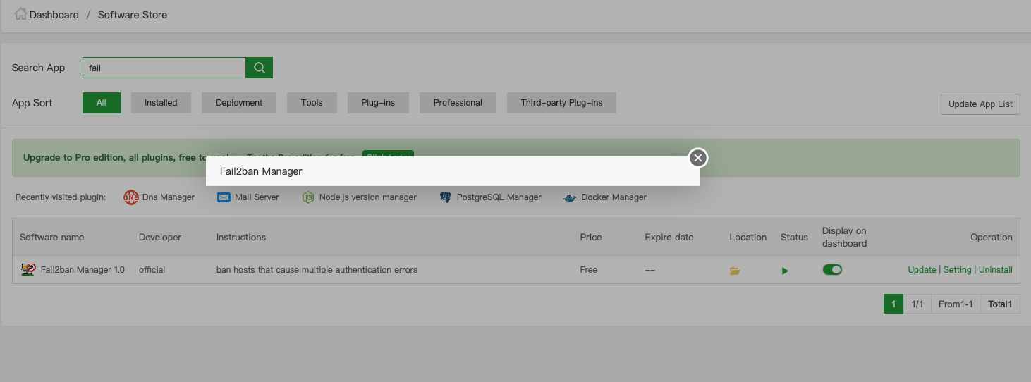The width and height of the screenshot is (1031, 382).
Task: Click the 'Free' price cell
Action: coord(589,270)
